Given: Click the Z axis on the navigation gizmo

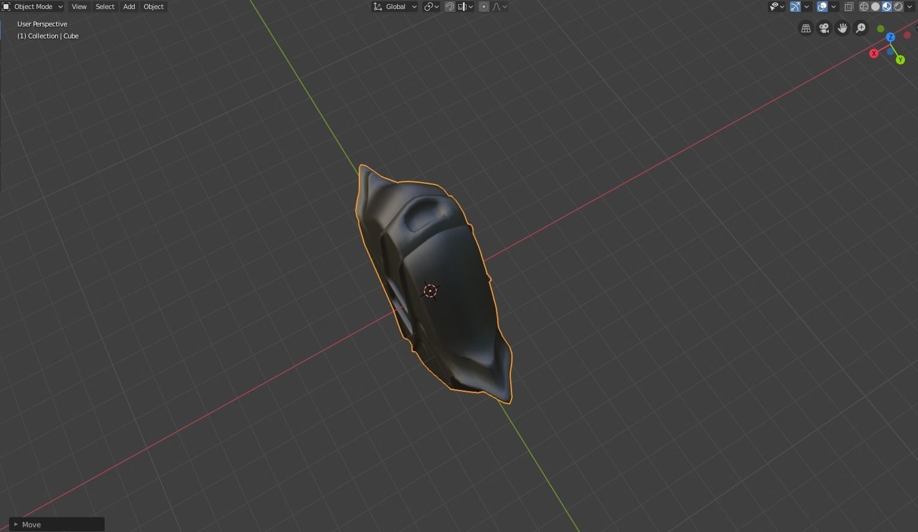Looking at the screenshot, I should [890, 37].
